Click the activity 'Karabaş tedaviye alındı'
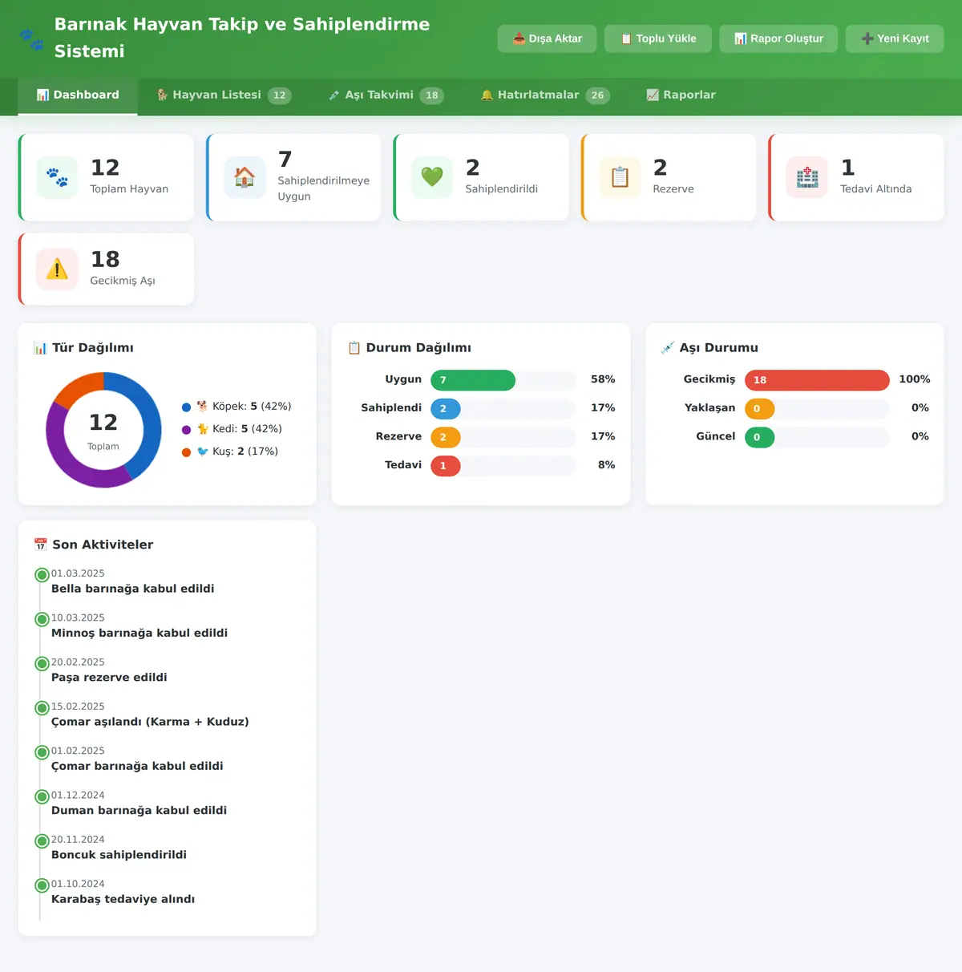This screenshot has height=972, width=962. (123, 899)
